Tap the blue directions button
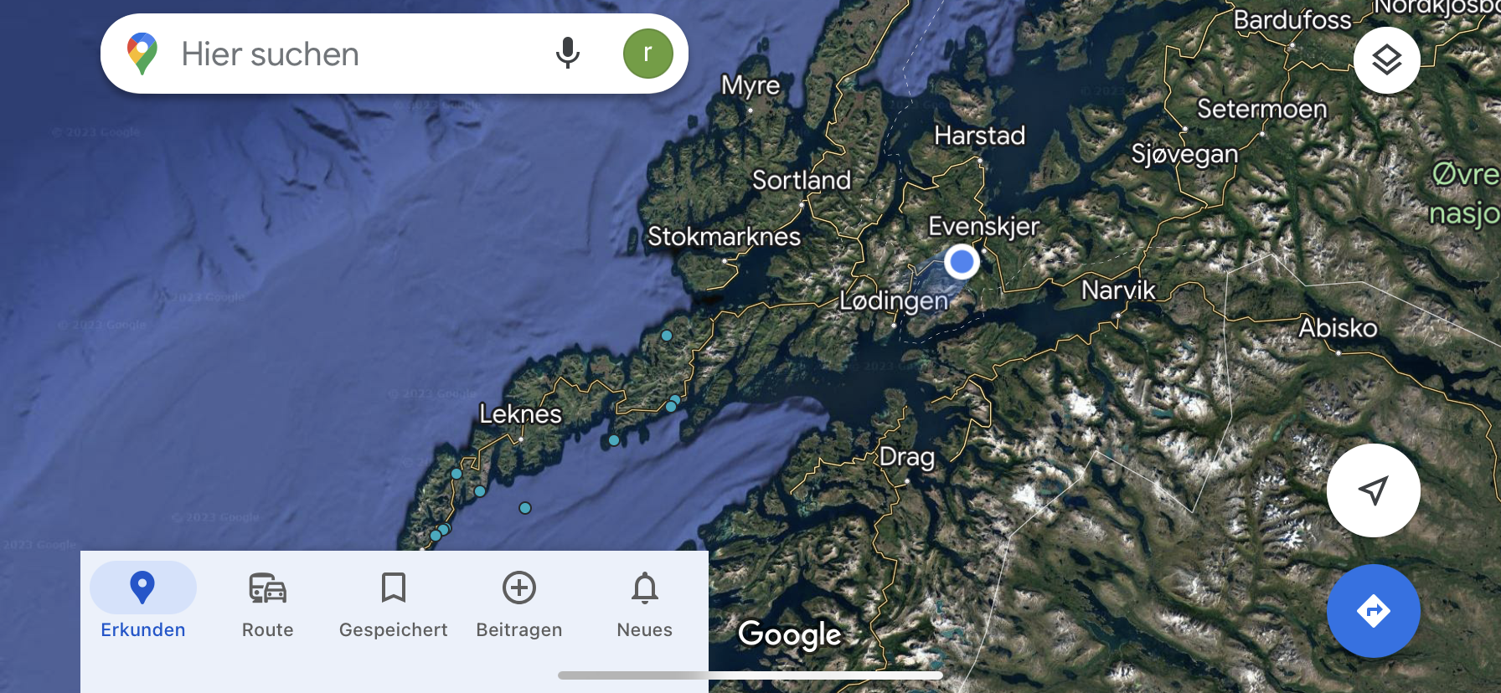Viewport: 1501px width, 693px height. coord(1373,611)
